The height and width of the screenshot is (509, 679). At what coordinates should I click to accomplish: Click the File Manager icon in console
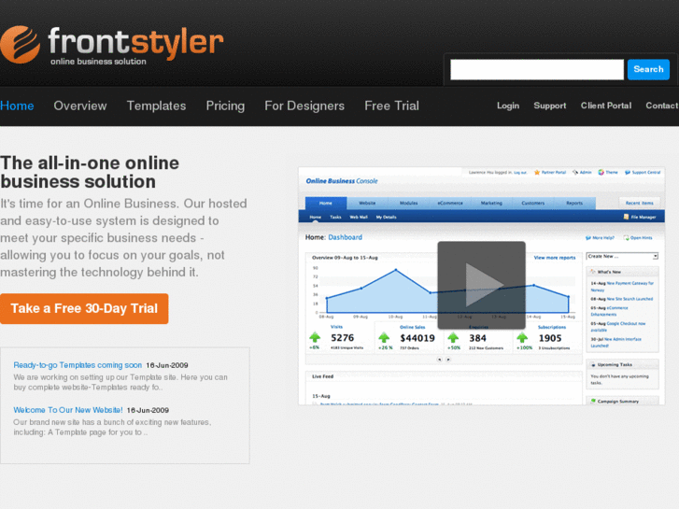coord(626,217)
